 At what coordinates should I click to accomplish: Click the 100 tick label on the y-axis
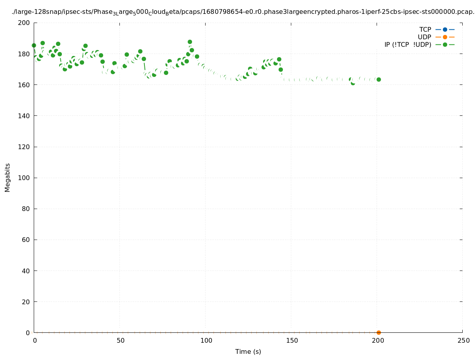click(24, 178)
